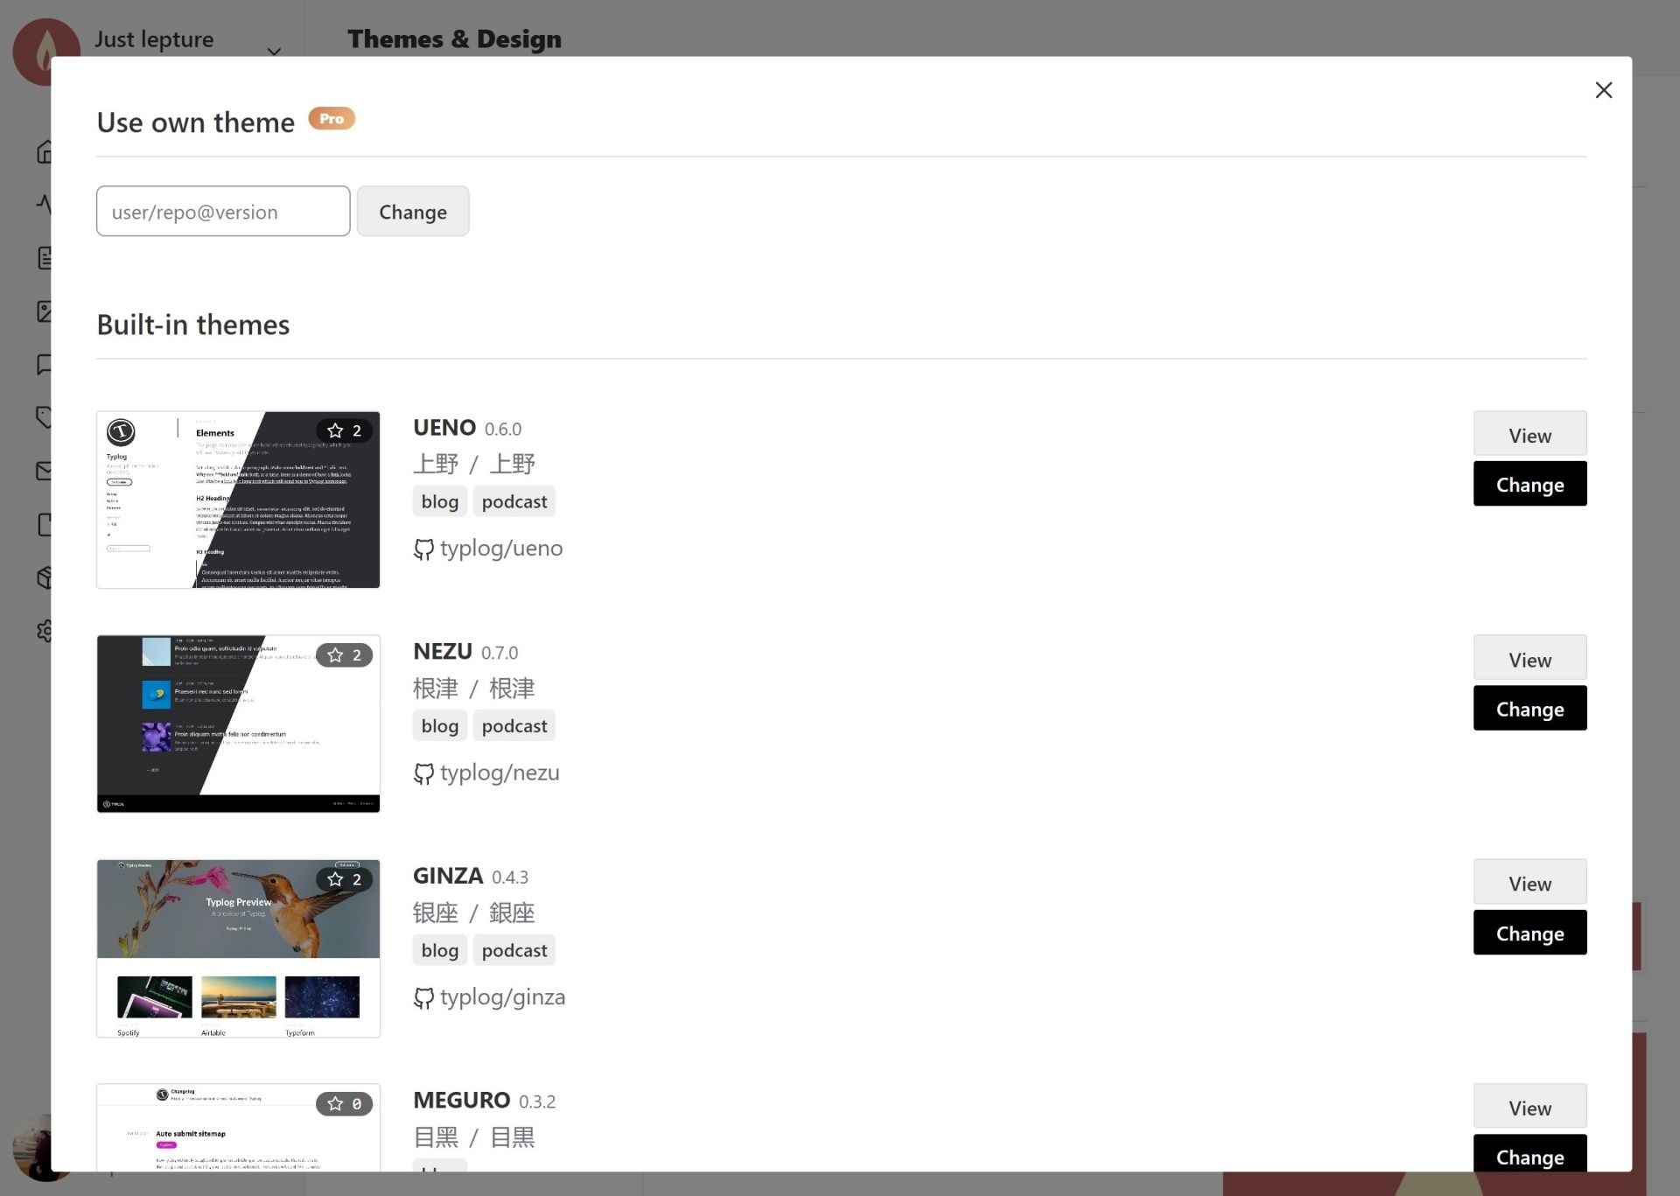Click the Change button for GINZA theme

tap(1529, 933)
